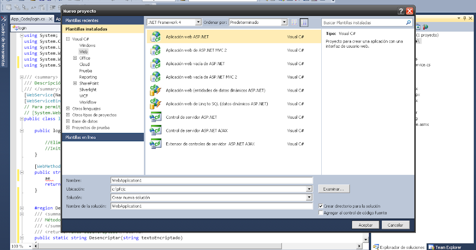The width and height of the screenshot is (476, 250).
Task: Click the ASP.NET configuration icon in Solution Explorer
Action: click(x=426, y=27)
